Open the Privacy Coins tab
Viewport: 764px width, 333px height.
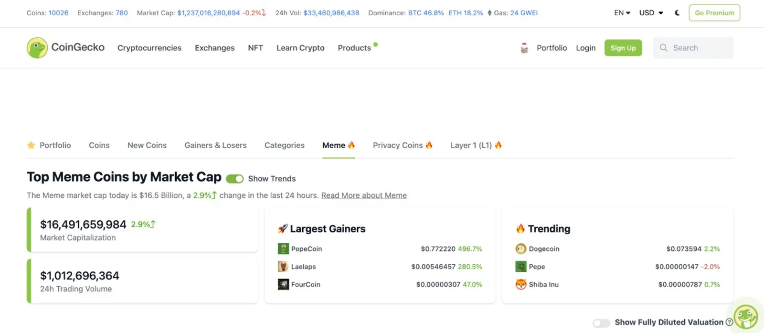click(403, 145)
